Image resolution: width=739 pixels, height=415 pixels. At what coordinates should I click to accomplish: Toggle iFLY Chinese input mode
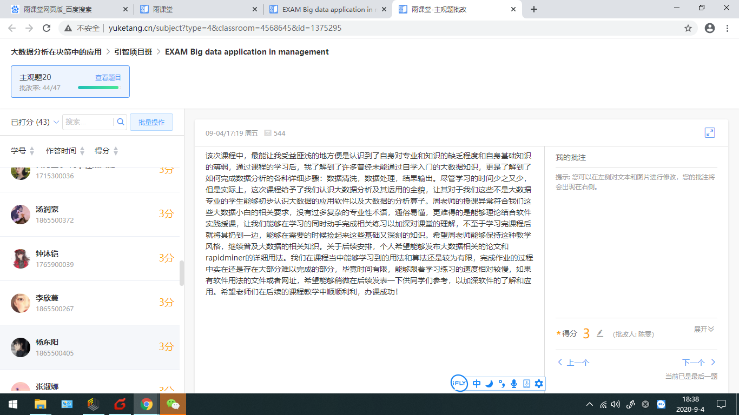[x=477, y=384]
